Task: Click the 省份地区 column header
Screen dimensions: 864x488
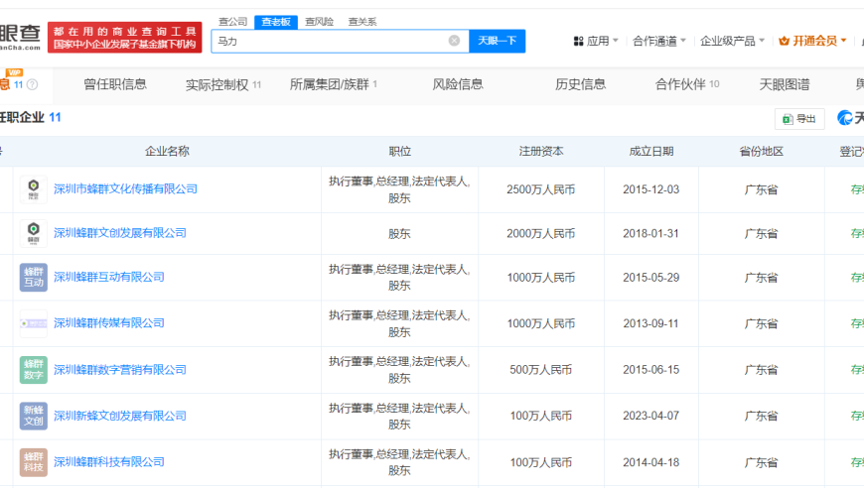Action: point(761,152)
